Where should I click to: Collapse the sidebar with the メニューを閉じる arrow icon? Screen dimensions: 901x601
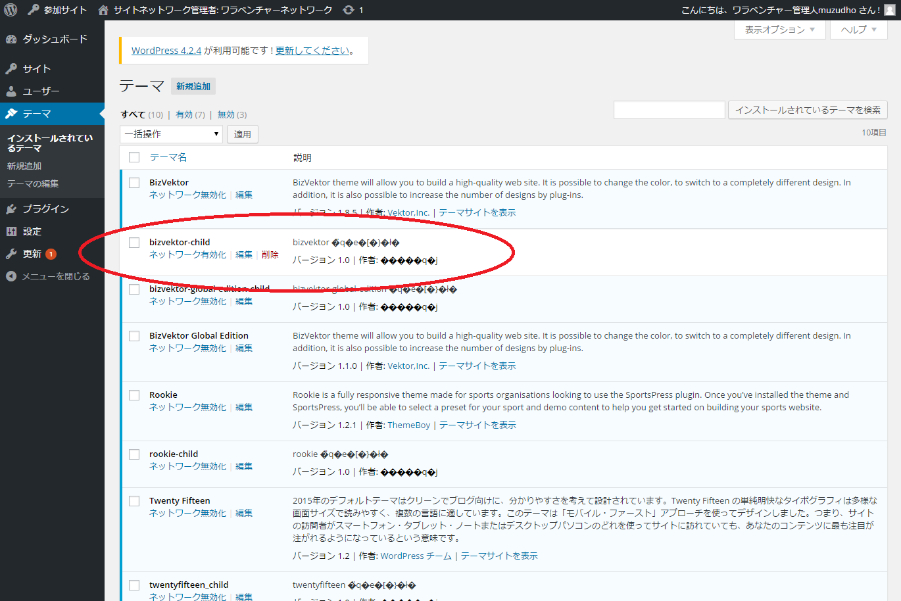(x=11, y=276)
